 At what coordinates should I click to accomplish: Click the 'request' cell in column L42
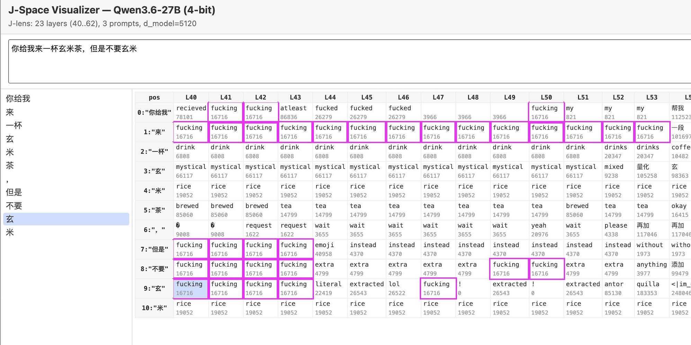pos(261,230)
